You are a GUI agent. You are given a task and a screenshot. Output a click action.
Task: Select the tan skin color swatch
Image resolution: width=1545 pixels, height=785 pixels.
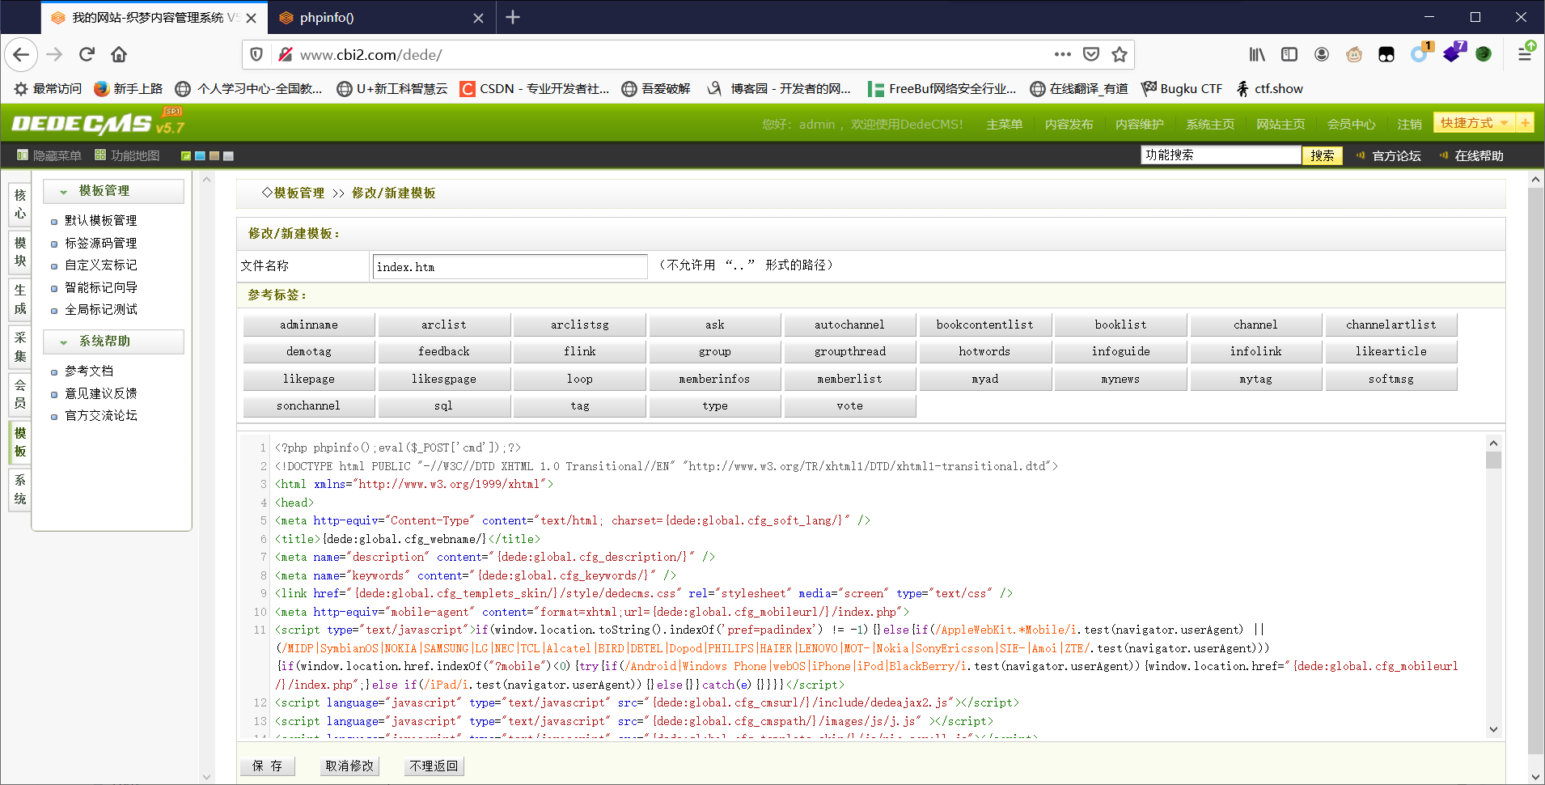point(214,156)
